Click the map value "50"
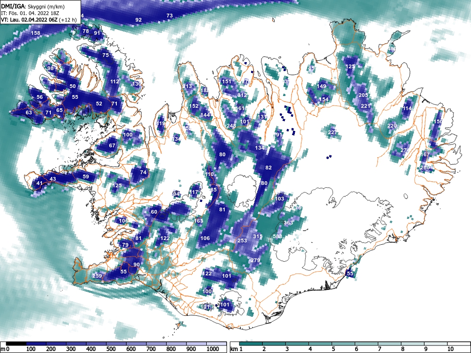 73,86
